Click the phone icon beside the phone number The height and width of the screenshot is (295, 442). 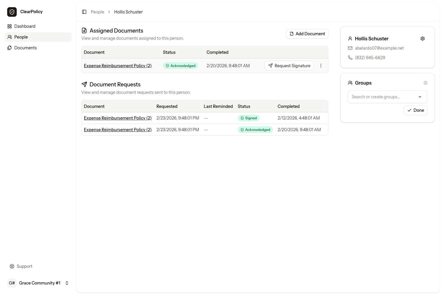point(350,57)
